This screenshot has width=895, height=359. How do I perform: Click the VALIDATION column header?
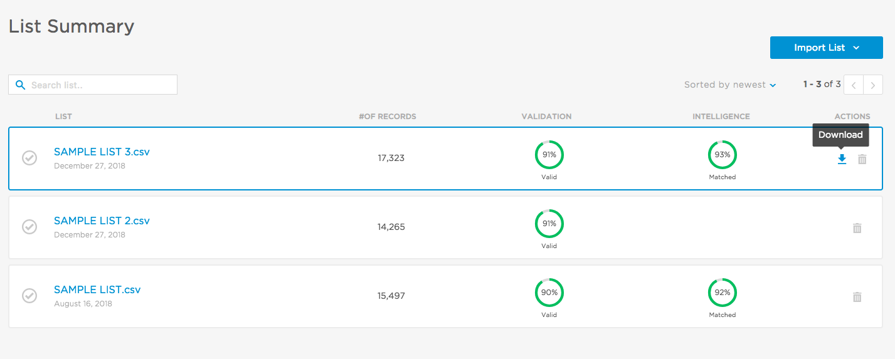point(546,117)
